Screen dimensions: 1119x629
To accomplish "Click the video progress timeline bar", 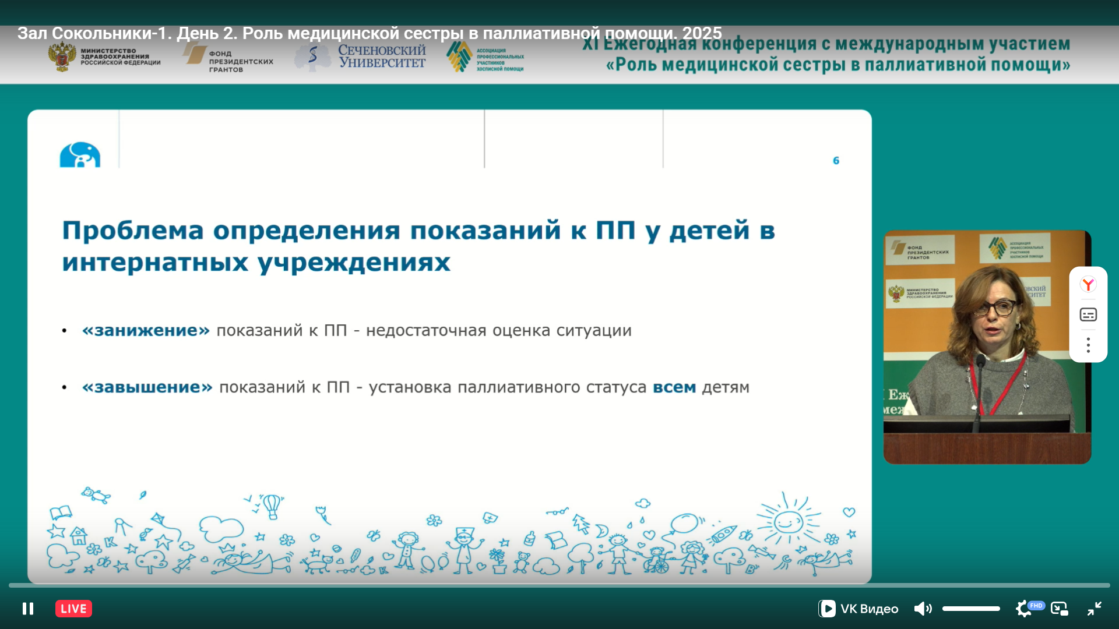I will pyautogui.click(x=559, y=585).
